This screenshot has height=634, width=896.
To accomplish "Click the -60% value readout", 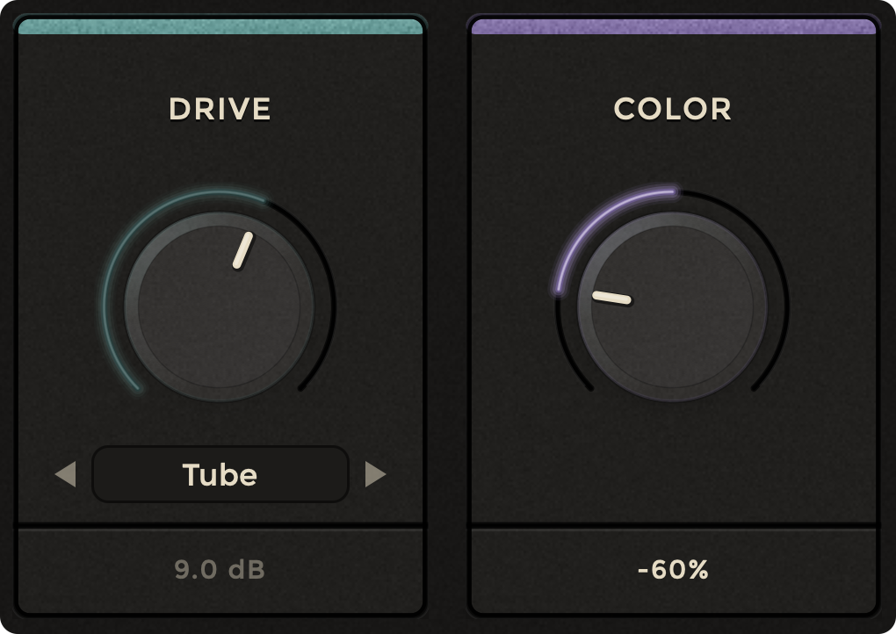I will pos(674,570).
